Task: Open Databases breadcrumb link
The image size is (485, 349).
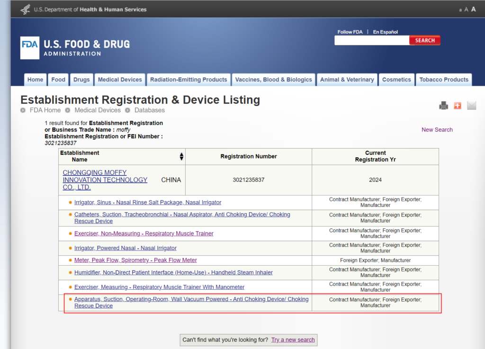Action: 149,110
